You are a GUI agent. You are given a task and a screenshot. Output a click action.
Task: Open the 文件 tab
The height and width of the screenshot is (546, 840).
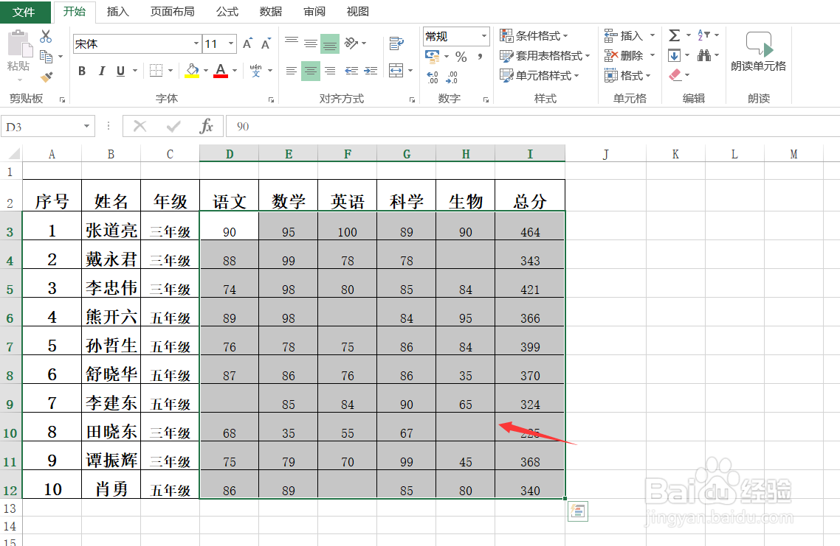(x=24, y=12)
